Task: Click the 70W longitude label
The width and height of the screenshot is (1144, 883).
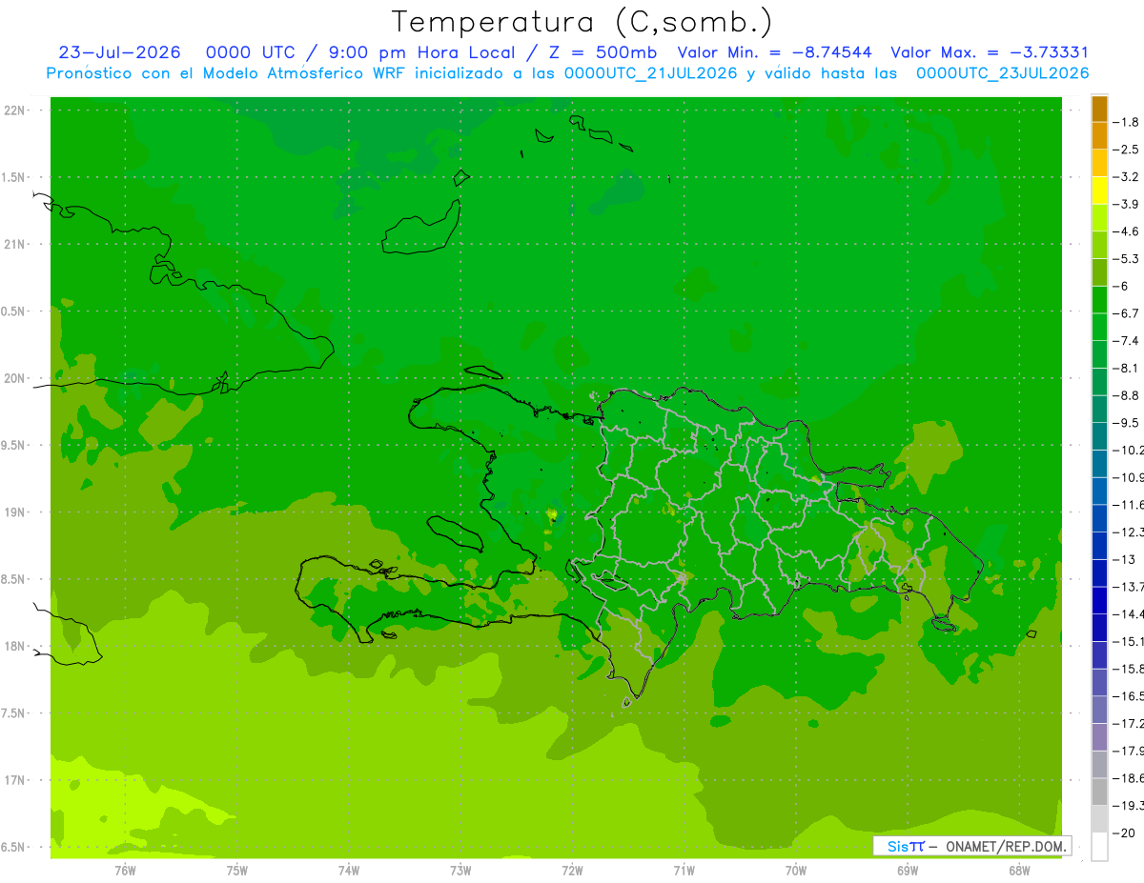Action: pos(795,870)
